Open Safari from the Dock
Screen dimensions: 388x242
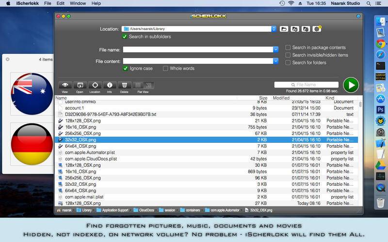[x=380, y=55]
